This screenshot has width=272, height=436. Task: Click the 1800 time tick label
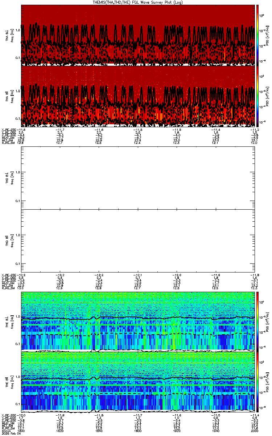coord(22,431)
